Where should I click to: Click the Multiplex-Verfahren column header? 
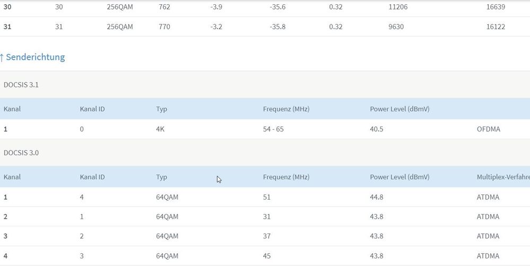502,177
